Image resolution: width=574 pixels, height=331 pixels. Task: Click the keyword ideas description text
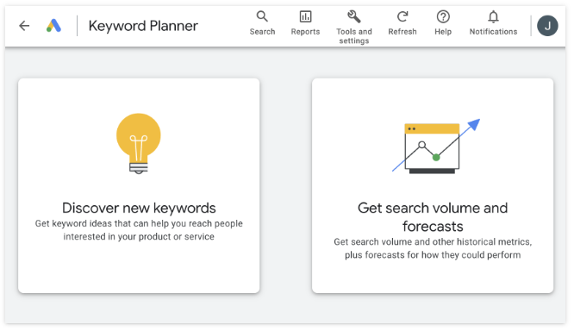[139, 230]
